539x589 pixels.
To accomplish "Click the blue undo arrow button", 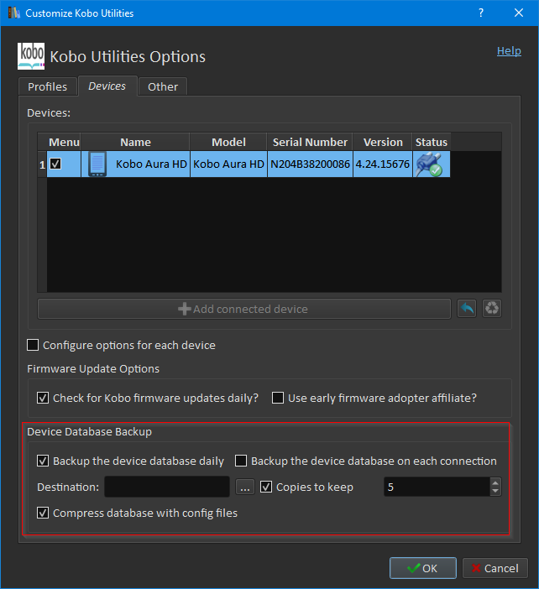I will pos(467,309).
